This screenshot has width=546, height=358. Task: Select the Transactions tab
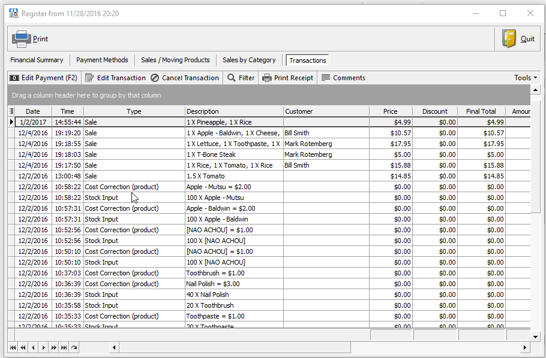pyautogui.click(x=307, y=60)
